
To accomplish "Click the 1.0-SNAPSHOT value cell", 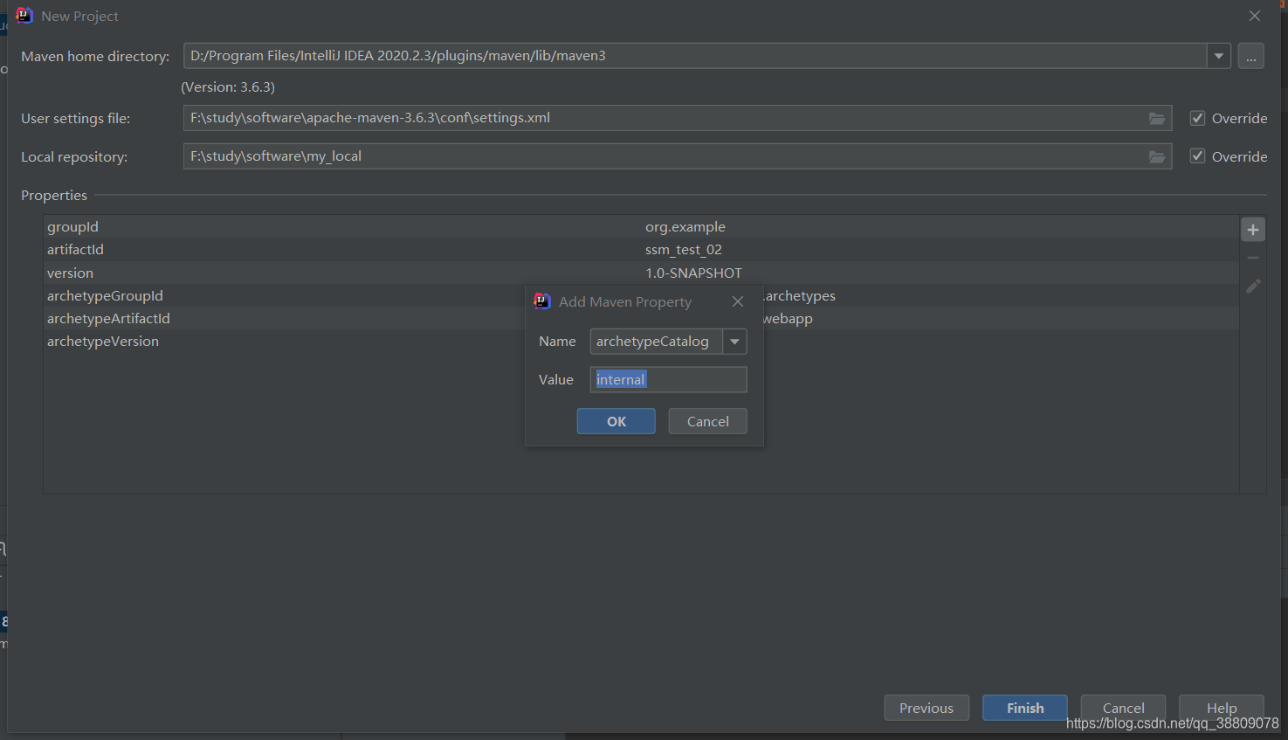I will pos(693,273).
